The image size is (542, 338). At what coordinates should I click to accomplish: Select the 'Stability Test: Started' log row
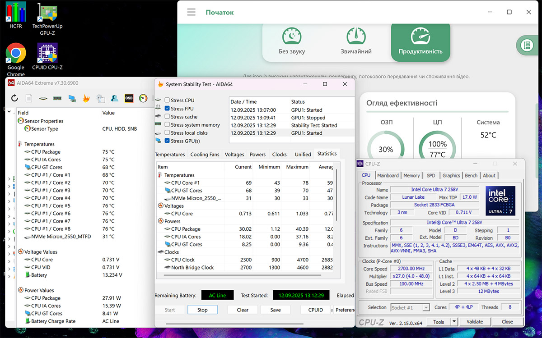pos(292,125)
